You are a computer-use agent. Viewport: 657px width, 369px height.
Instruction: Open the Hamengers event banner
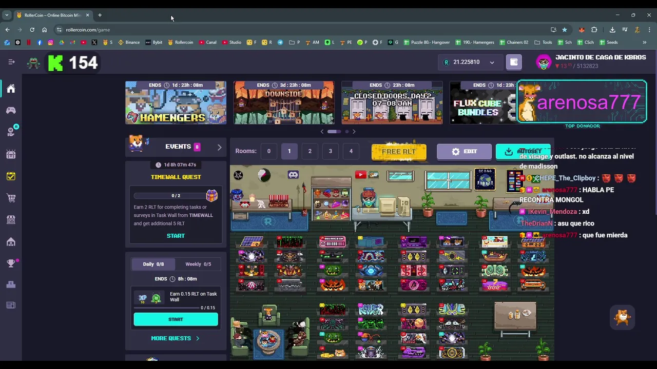pos(176,102)
